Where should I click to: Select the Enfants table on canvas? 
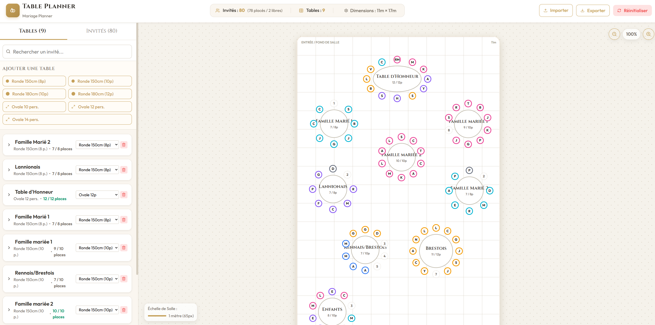pos(332,312)
